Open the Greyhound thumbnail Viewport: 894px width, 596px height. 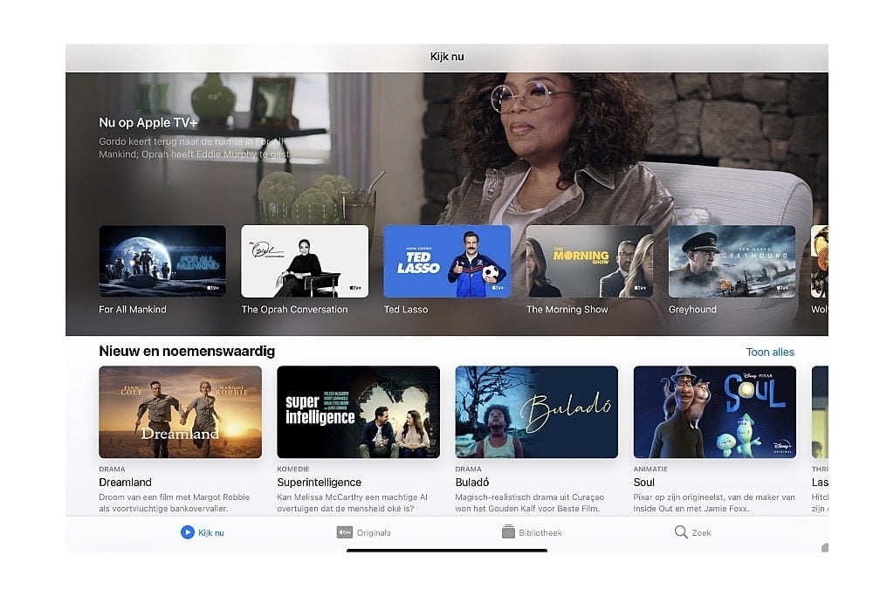pyautogui.click(x=732, y=261)
